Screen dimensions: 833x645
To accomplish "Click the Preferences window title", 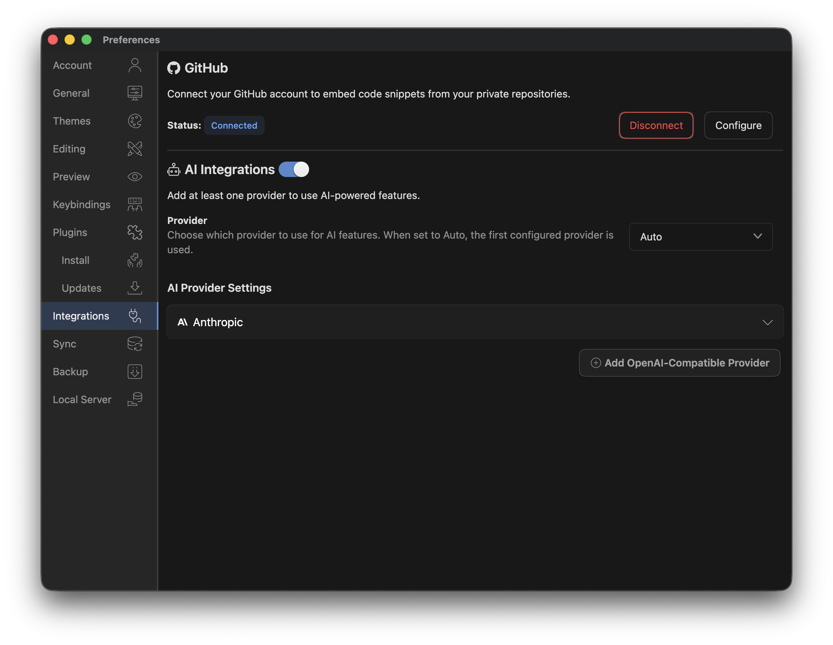I will pos(131,40).
